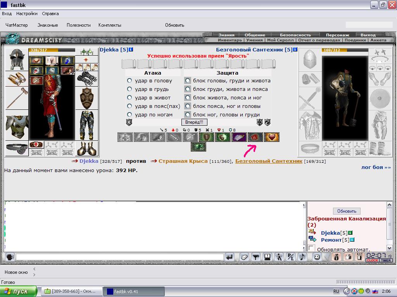
Task: Select defense 'блок живота, пояса и ног'
Action: click(188, 97)
